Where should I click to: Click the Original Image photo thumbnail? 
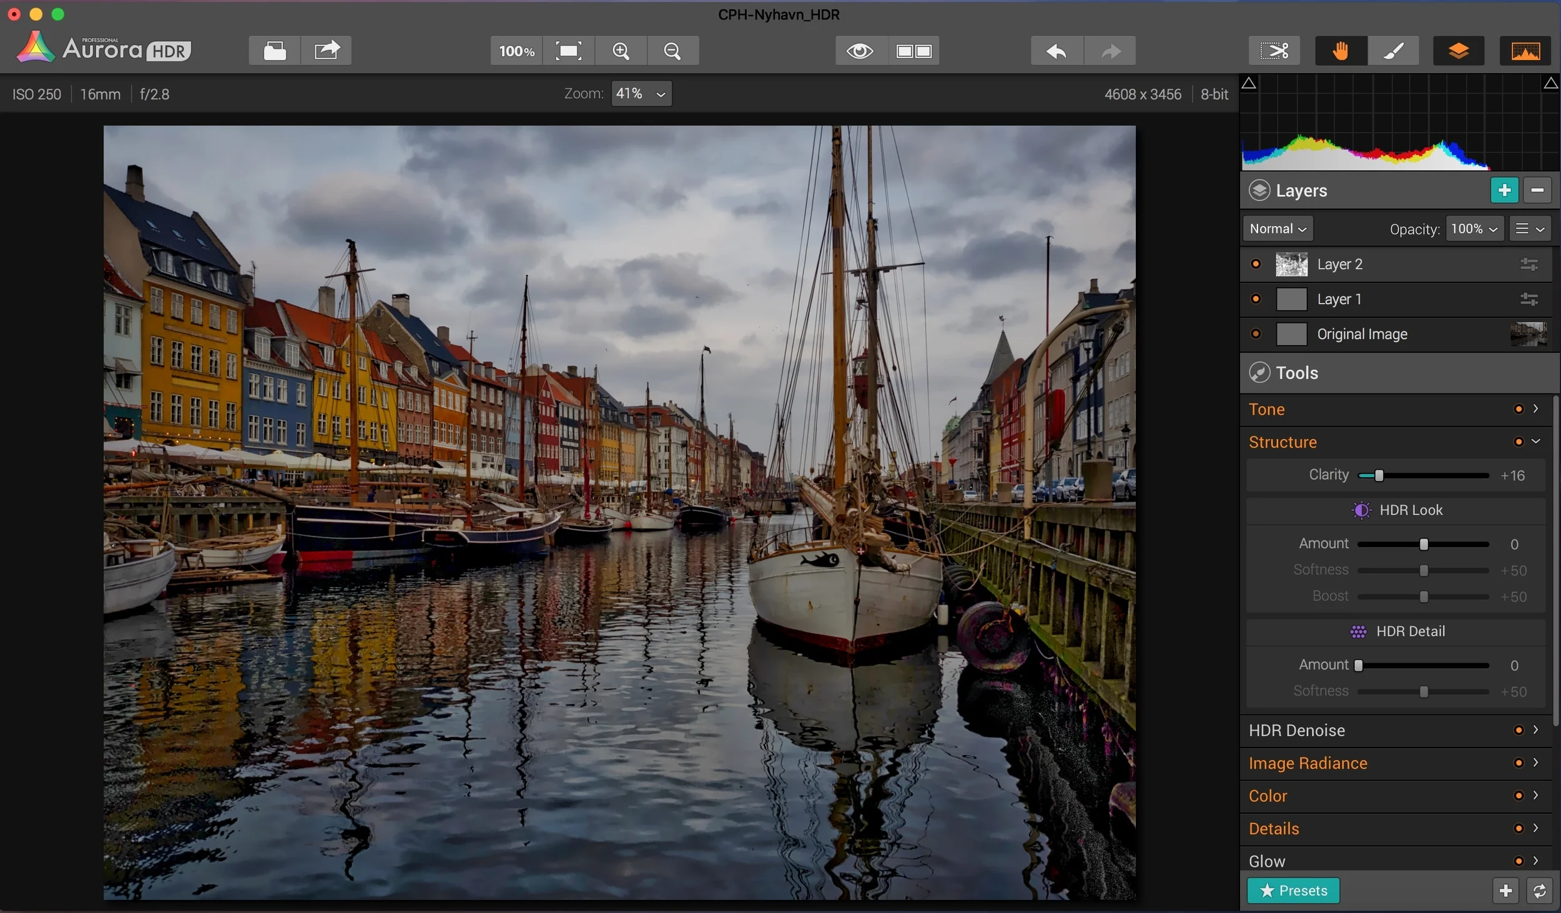pyautogui.click(x=1529, y=334)
